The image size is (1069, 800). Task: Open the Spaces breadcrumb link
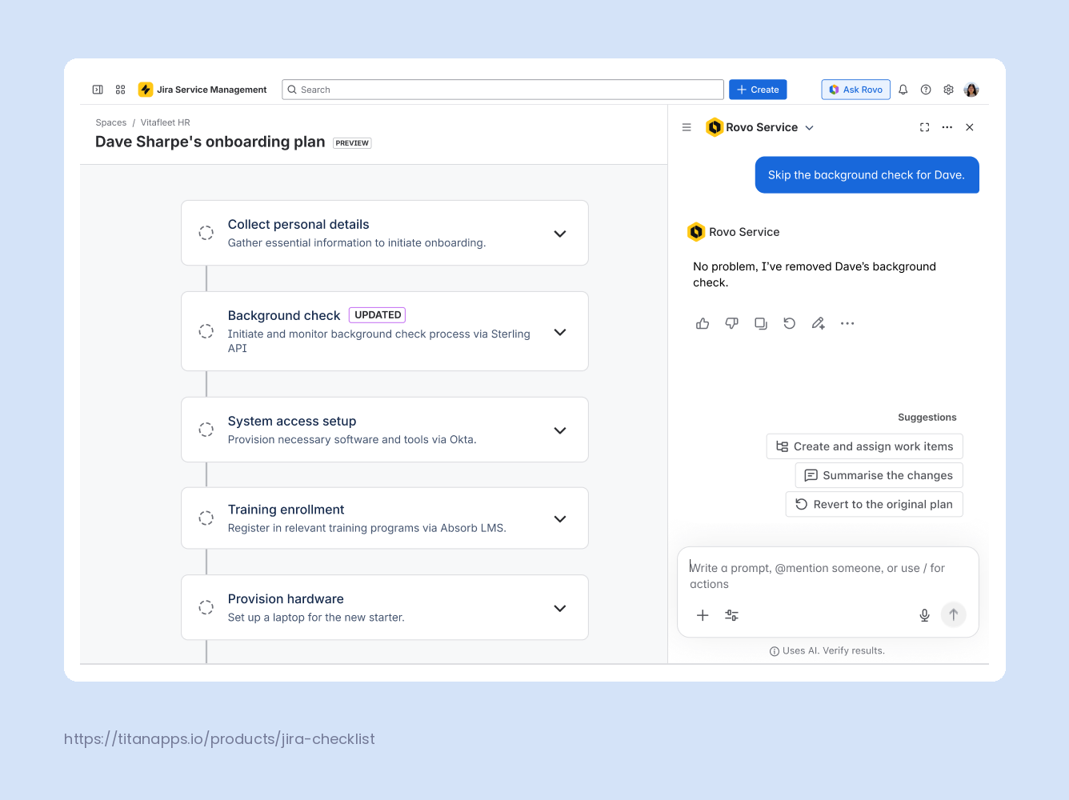pyautogui.click(x=111, y=122)
